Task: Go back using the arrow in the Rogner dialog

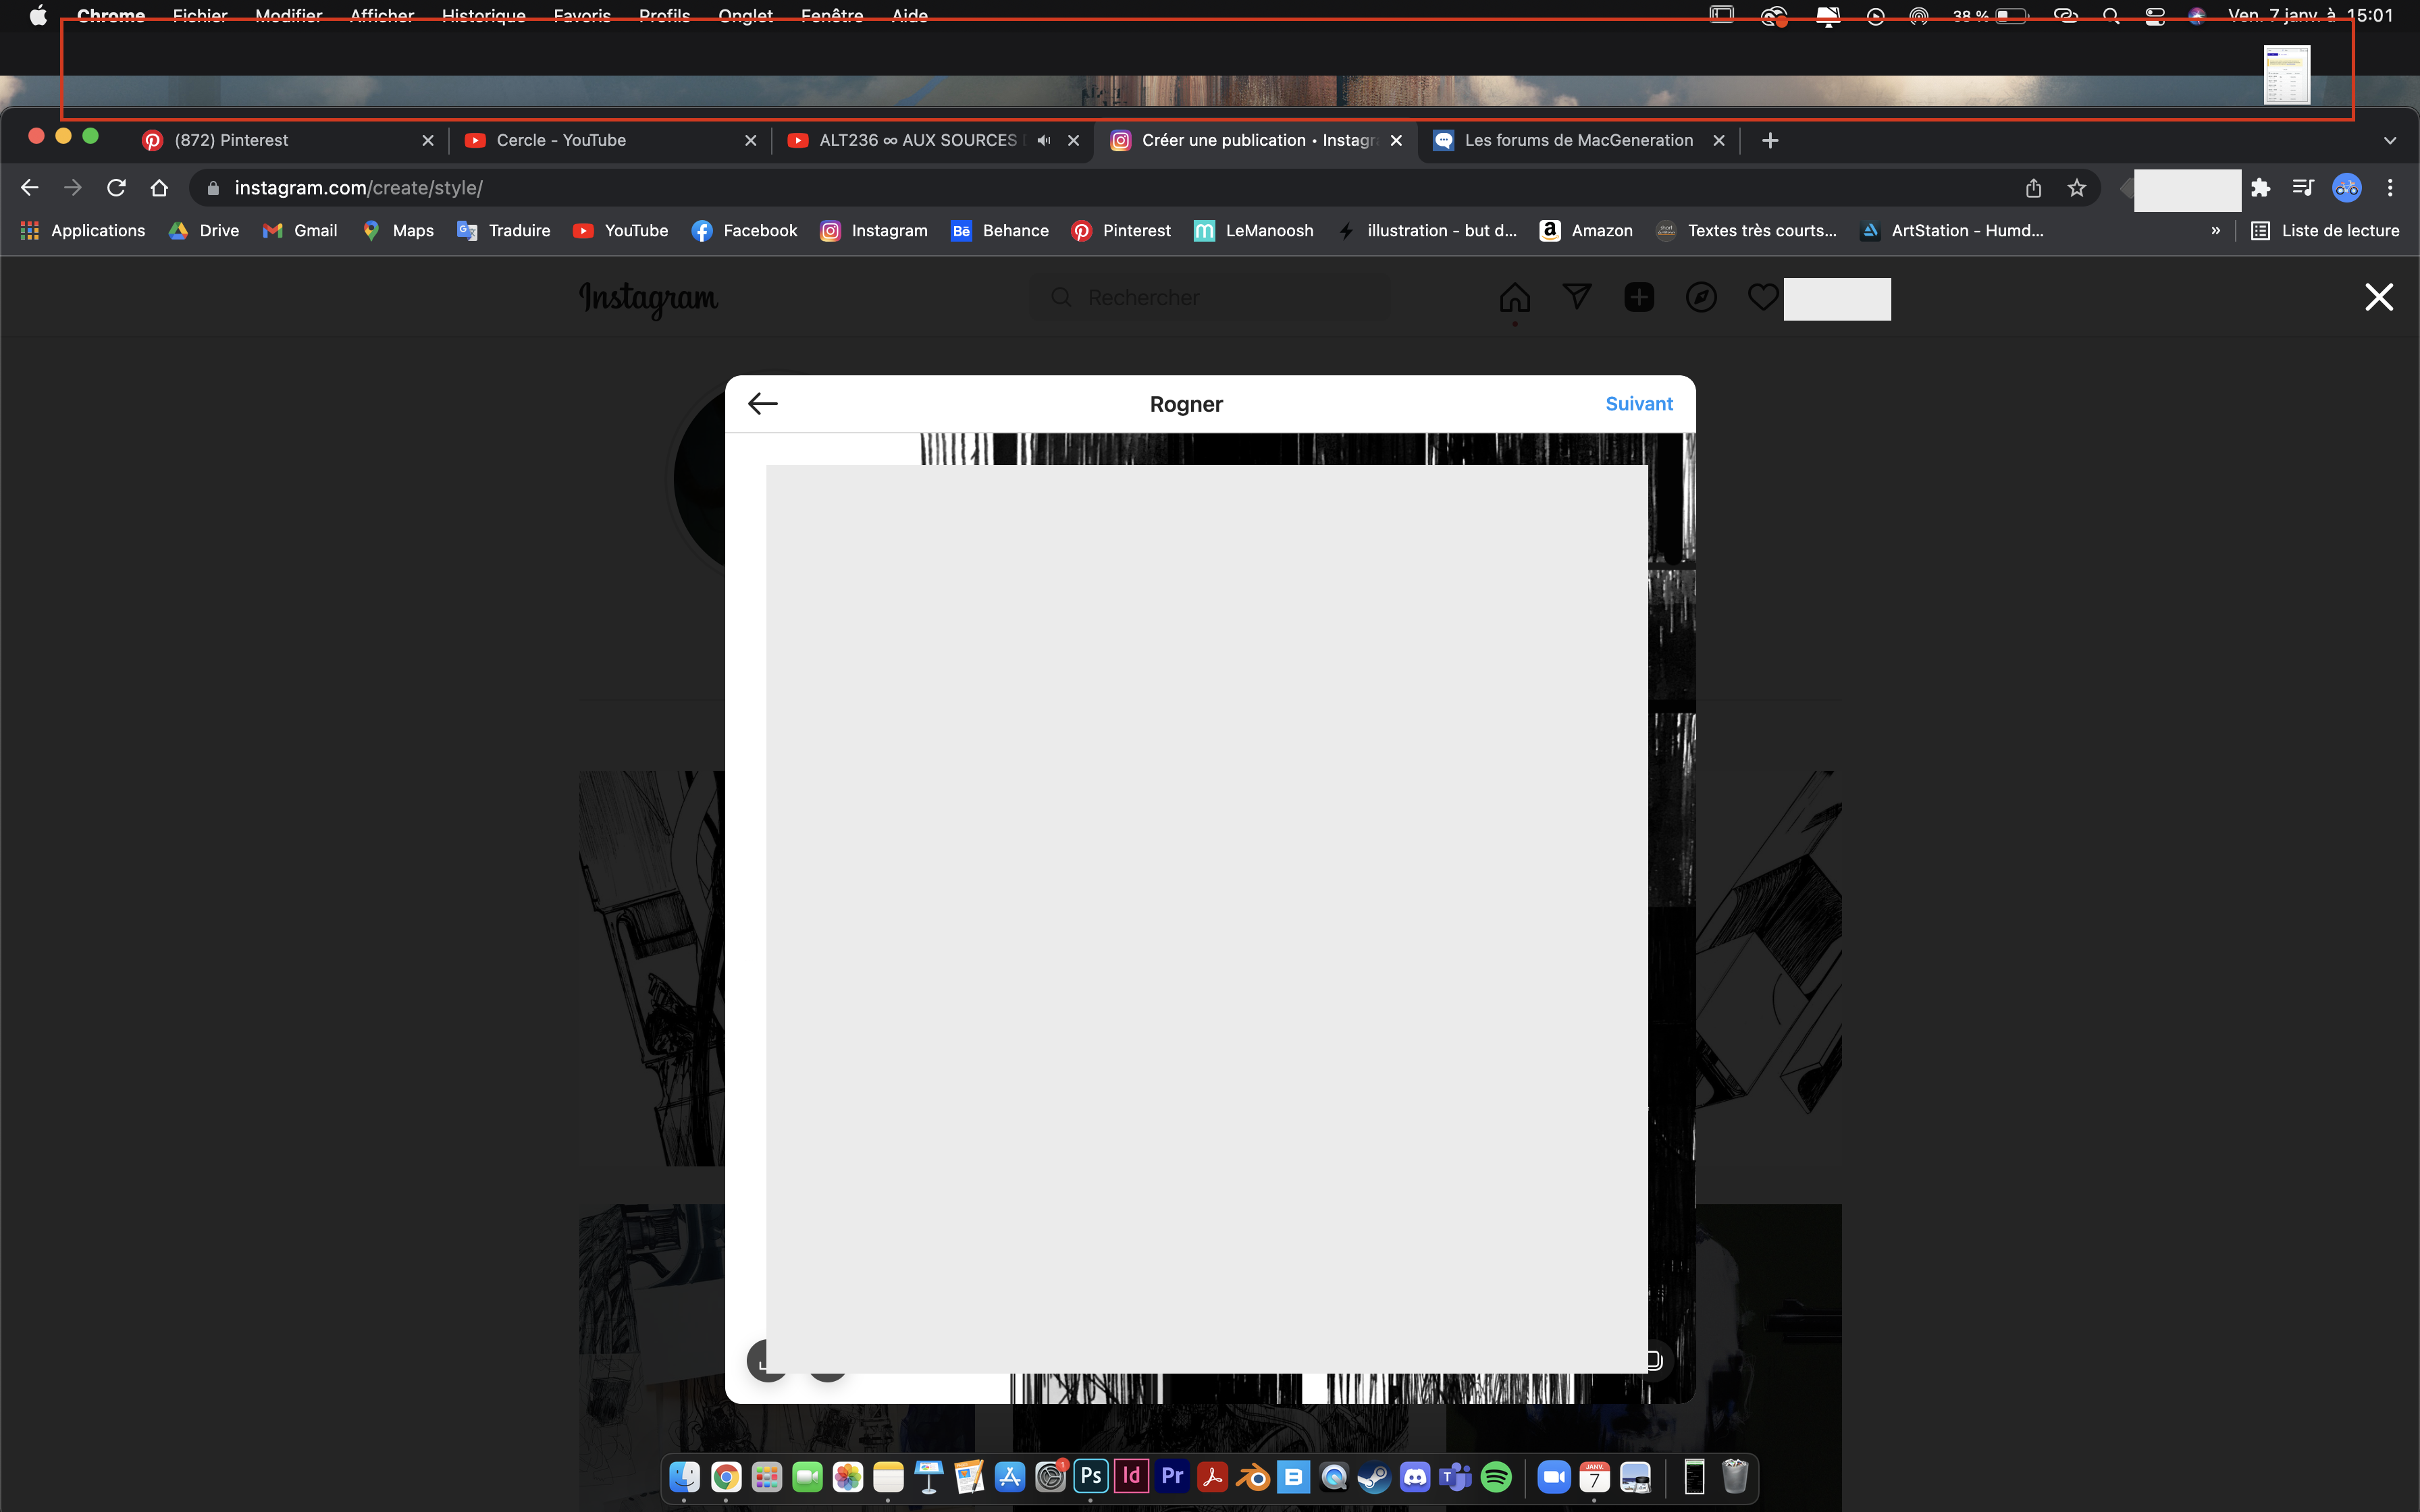Action: 762,403
